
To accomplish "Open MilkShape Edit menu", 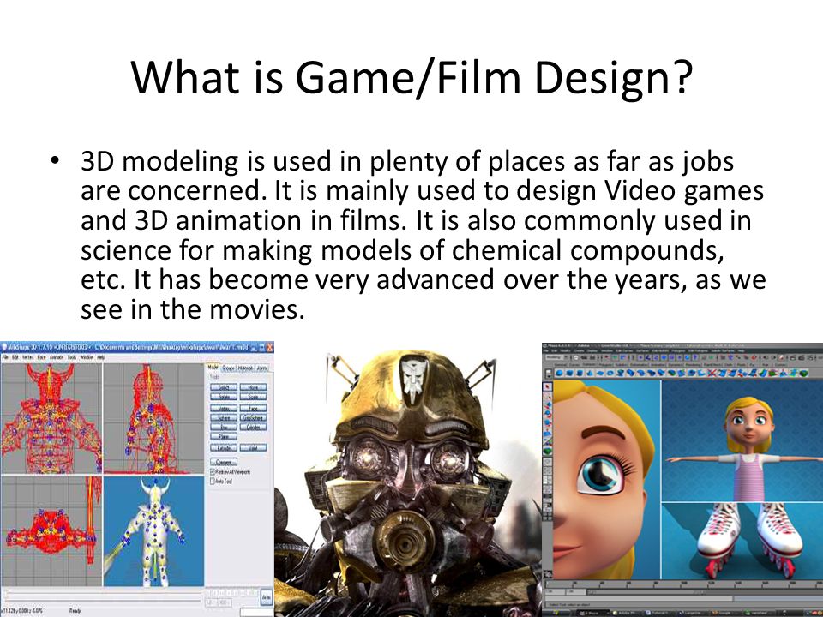I will (15, 357).
